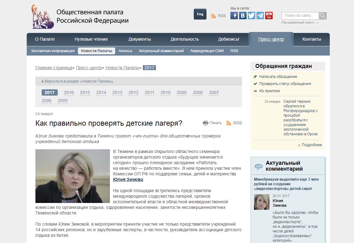Open the Деятельность menu

point(185,39)
